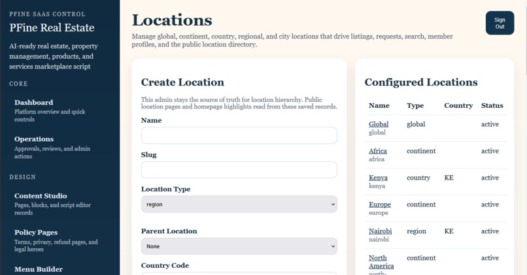Open the Location Type dropdown

(x=239, y=204)
